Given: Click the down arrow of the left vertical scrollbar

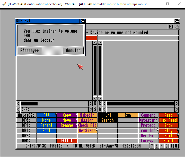Looking at the screenshot, I should [95, 98].
